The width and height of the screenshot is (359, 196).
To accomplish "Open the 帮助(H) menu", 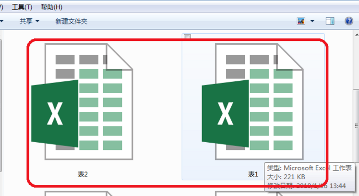I will (x=51, y=7).
